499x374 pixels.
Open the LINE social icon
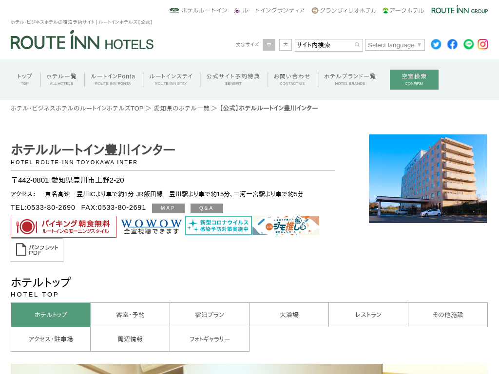468,44
